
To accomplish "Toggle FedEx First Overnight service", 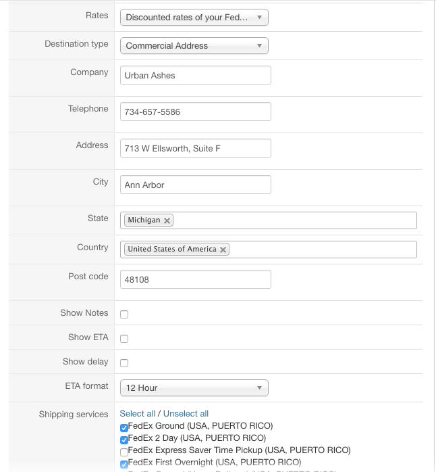I will [x=124, y=464].
